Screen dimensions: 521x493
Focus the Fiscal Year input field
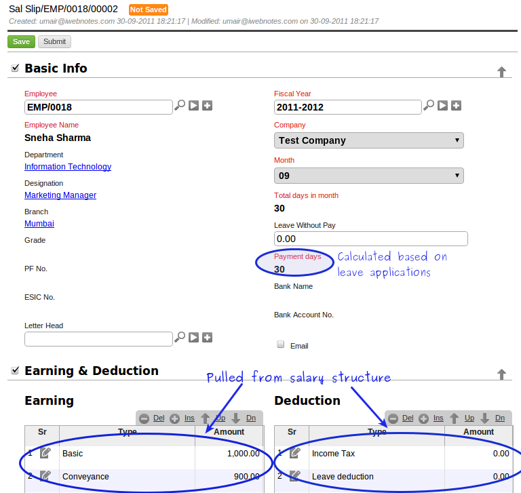[347, 107]
